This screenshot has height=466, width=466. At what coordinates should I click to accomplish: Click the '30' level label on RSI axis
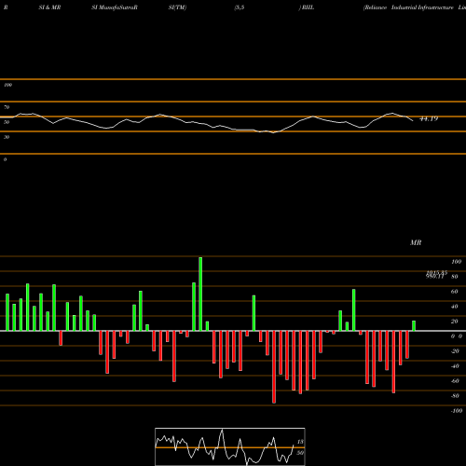[x=7, y=137]
